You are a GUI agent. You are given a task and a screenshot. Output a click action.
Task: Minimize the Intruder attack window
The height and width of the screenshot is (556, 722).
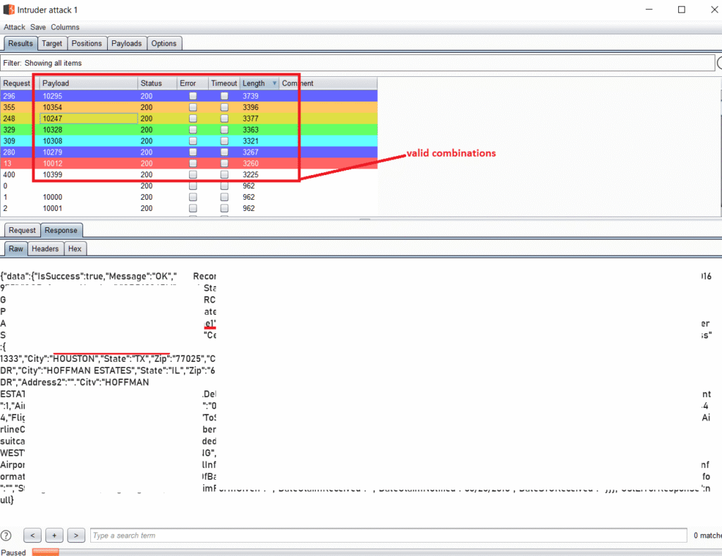[x=649, y=10]
